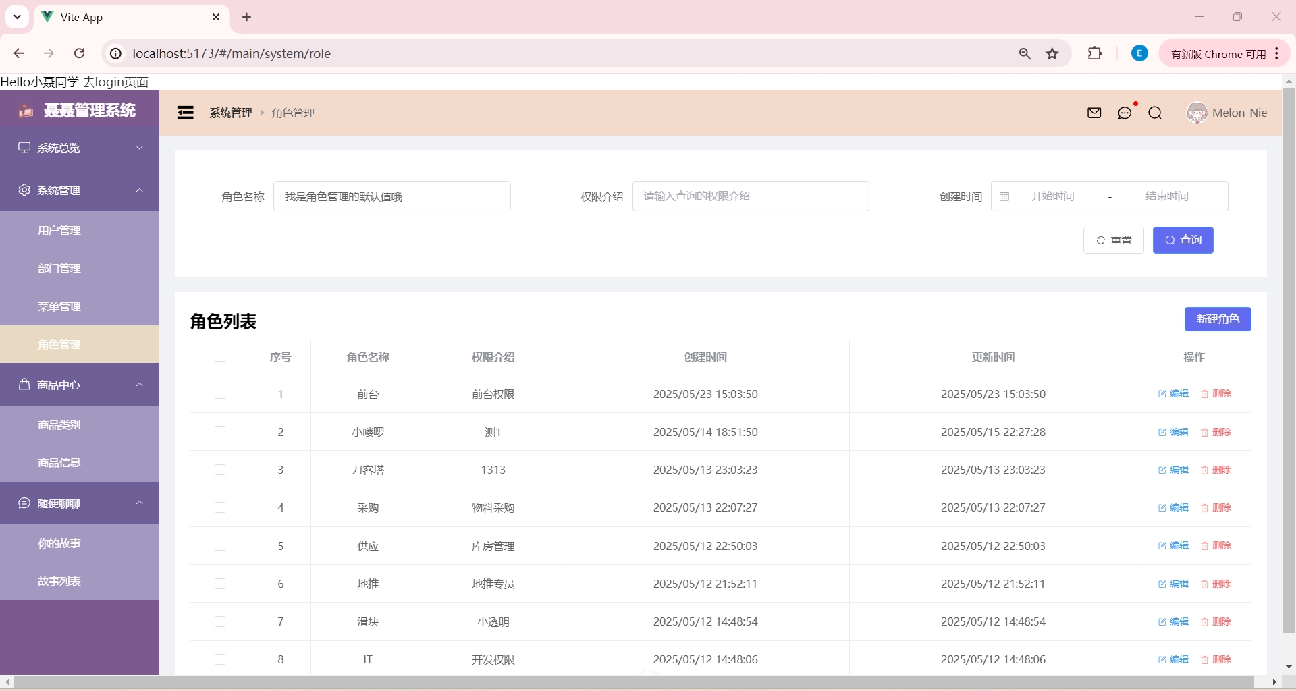The image size is (1296, 691).
Task: Click the 重置 reset button
Action: click(x=1114, y=240)
